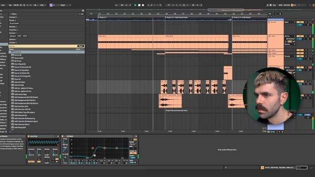Viewport: 315px width, 177px height.
Task: Click the EQ Eight Q knob
Action: (65, 160)
